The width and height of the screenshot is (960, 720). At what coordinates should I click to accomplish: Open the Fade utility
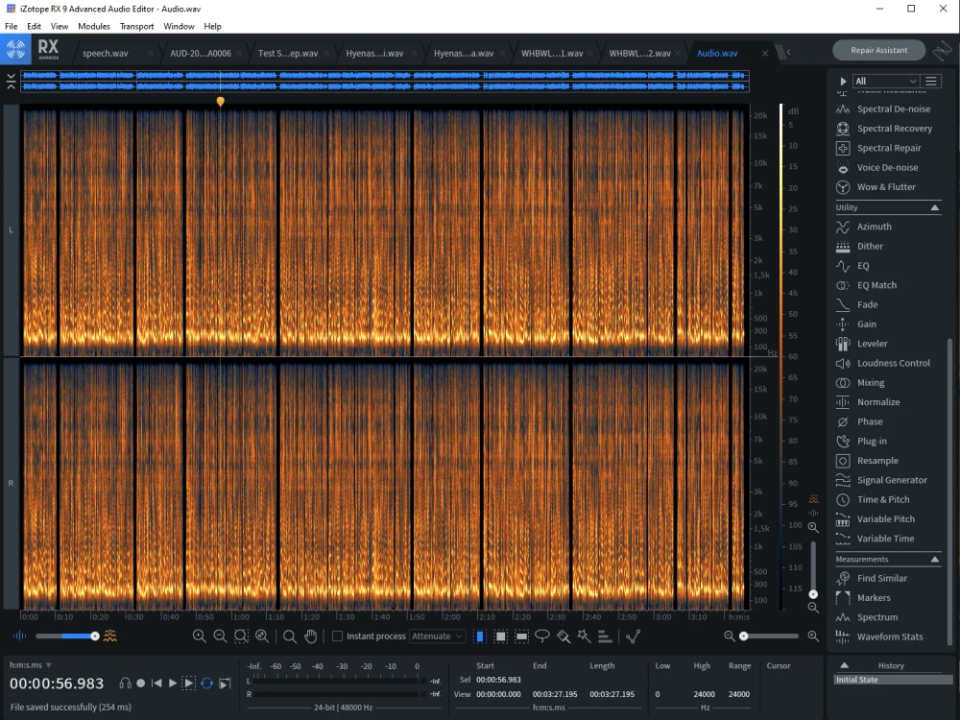pyautogui.click(x=857, y=305)
